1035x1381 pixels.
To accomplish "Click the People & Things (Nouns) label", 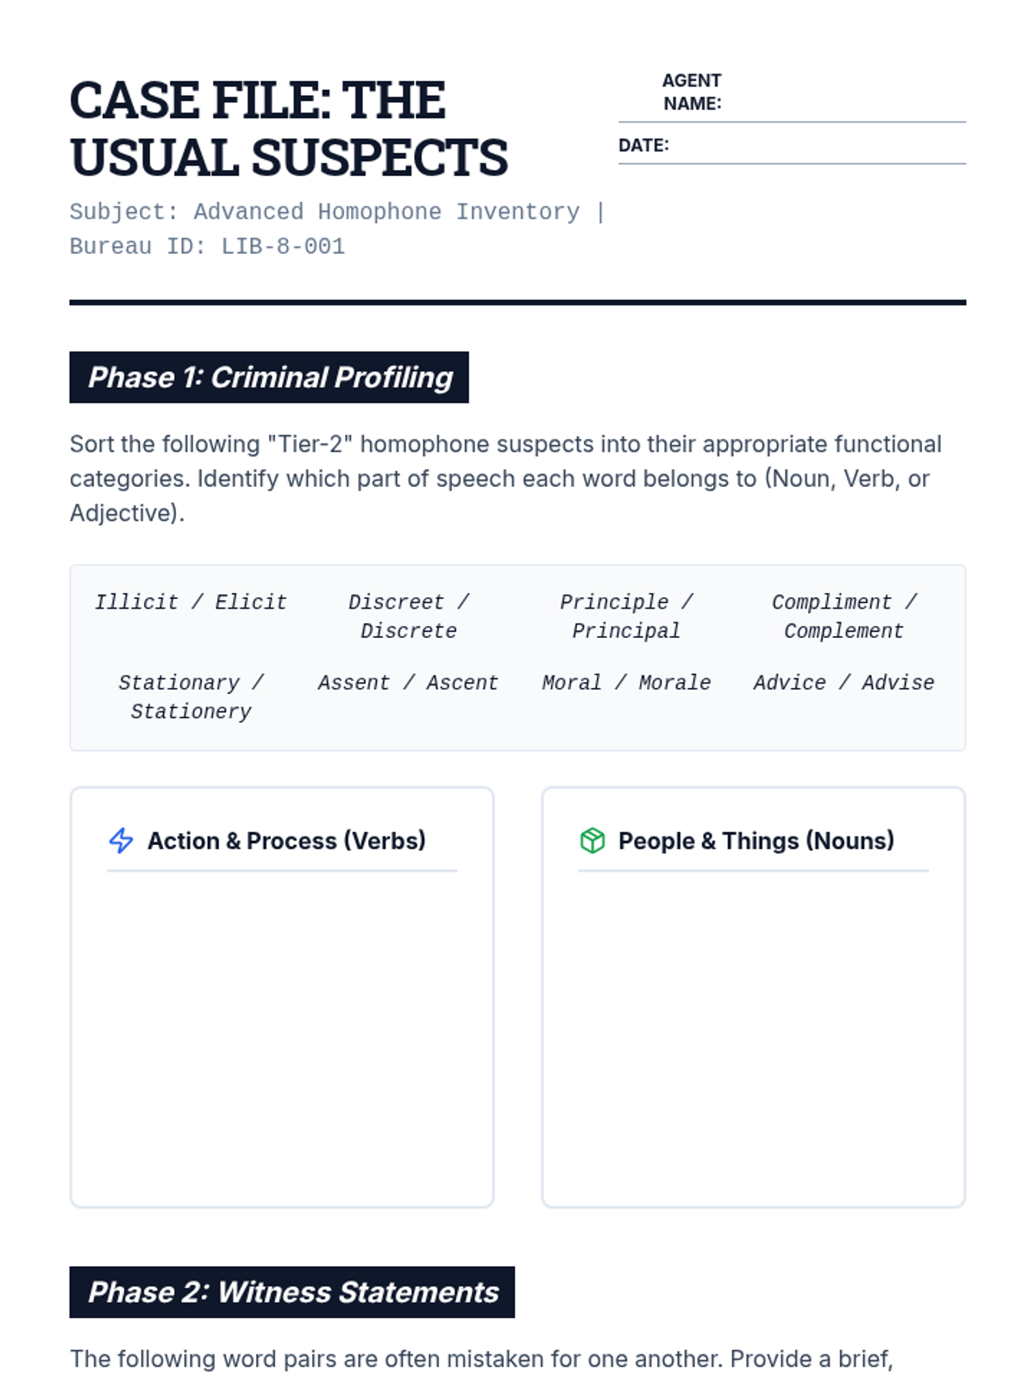I will pyautogui.click(x=756, y=841).
